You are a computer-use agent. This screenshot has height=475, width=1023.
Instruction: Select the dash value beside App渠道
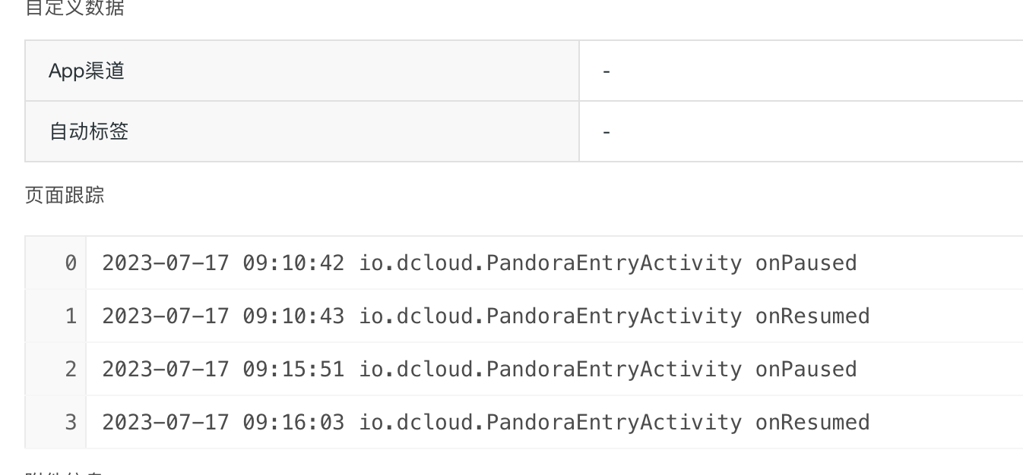(607, 71)
